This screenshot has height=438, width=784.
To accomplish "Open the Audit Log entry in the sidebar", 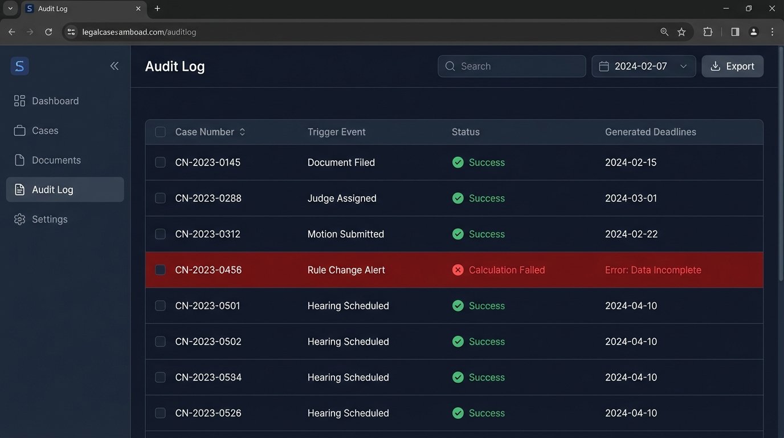I will click(52, 189).
